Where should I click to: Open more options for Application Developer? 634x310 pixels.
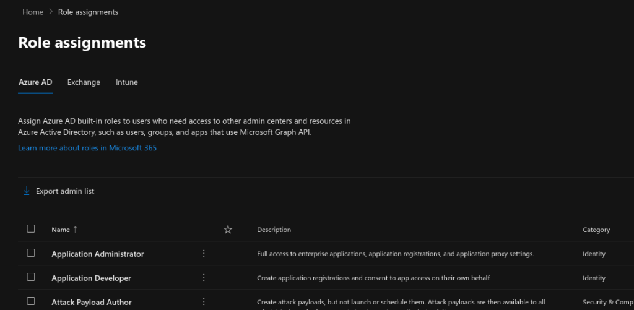204,278
